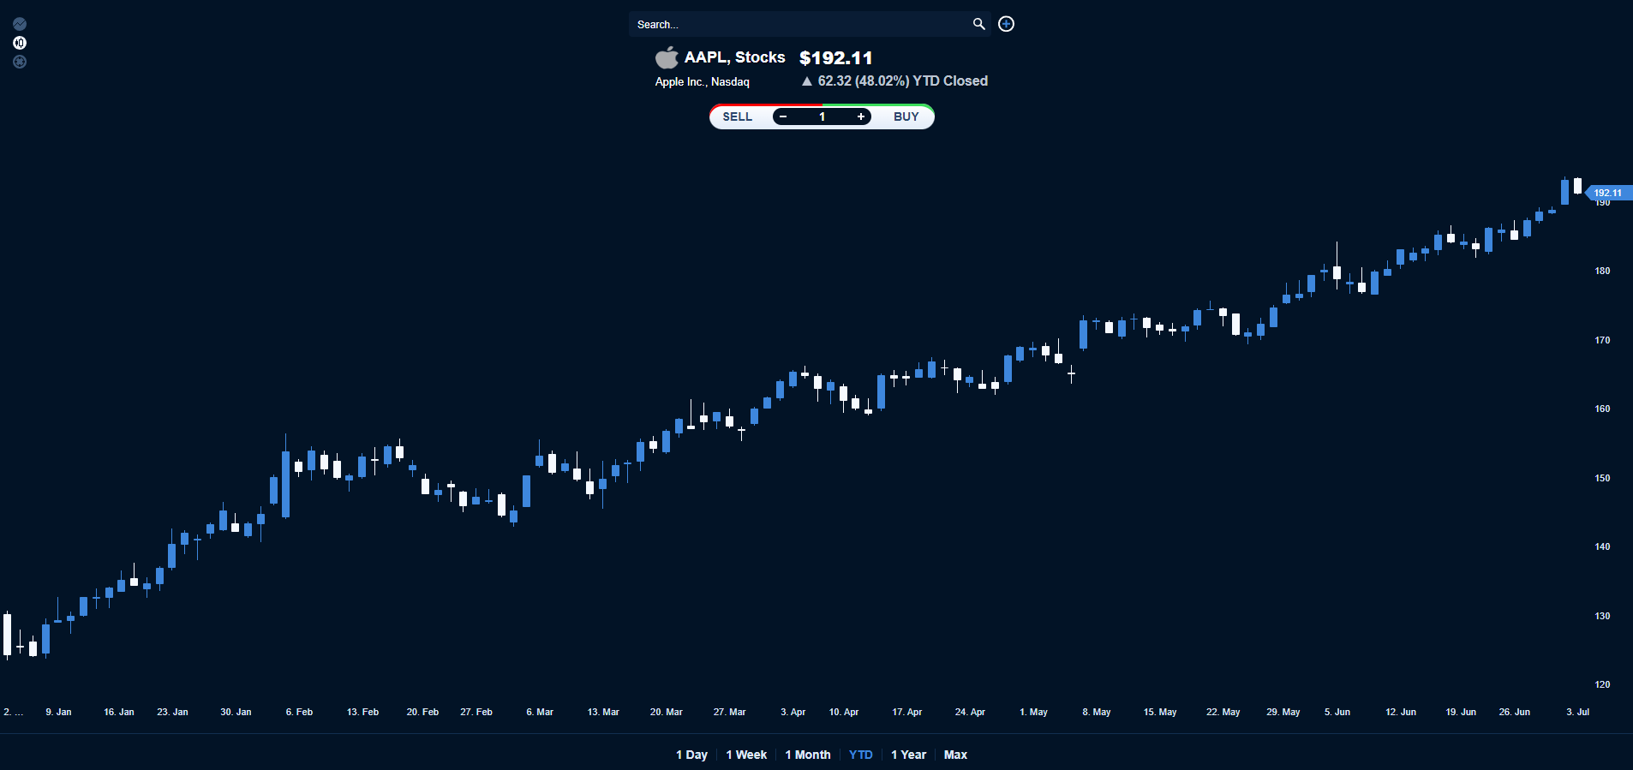Activate the crosshair tool
Viewport: 1633px width, 770px height.
(x=20, y=62)
